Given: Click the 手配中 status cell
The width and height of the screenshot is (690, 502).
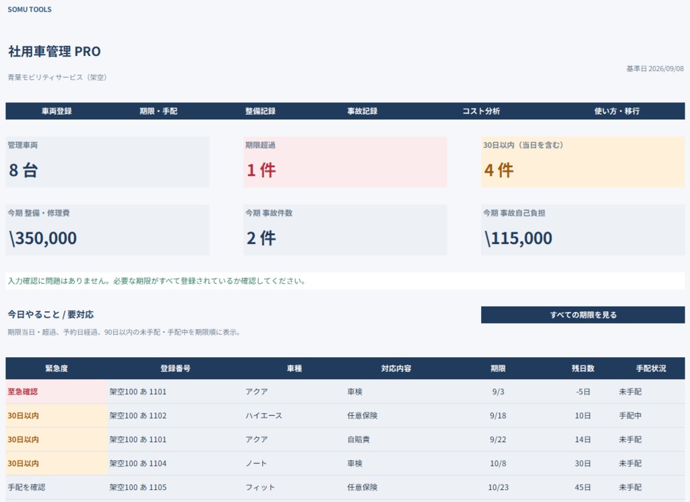Looking at the screenshot, I should coord(651,415).
